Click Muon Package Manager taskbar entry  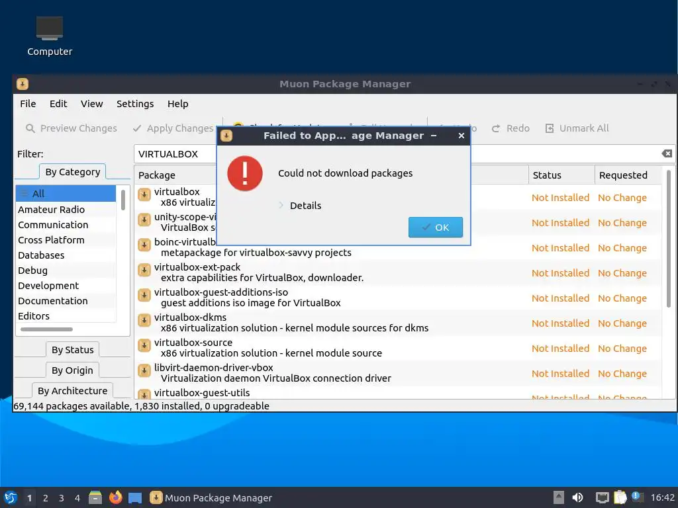coord(211,497)
